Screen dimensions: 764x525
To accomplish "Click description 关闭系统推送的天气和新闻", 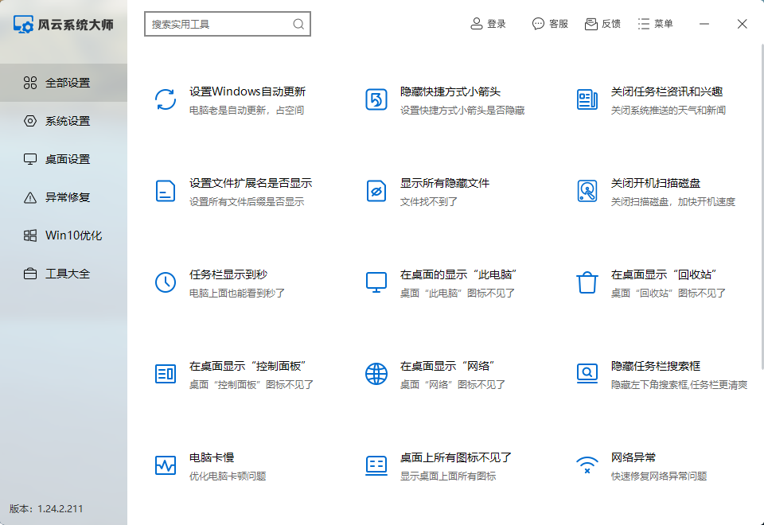I will 668,111.
